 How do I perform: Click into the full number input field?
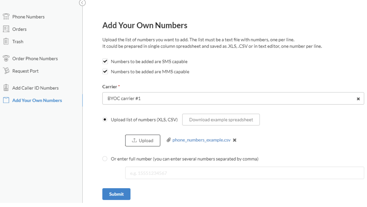pos(245,173)
